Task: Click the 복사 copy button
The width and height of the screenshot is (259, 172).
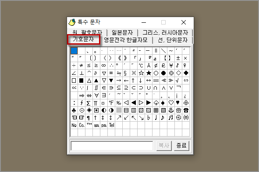Action: coord(164,146)
